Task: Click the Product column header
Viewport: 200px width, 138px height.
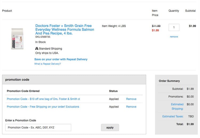Action: [7, 11]
